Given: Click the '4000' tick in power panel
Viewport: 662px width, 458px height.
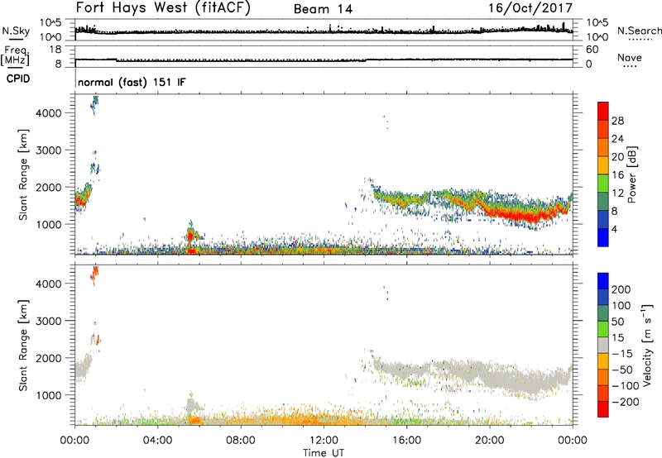Looking at the screenshot, I should 48,113.
